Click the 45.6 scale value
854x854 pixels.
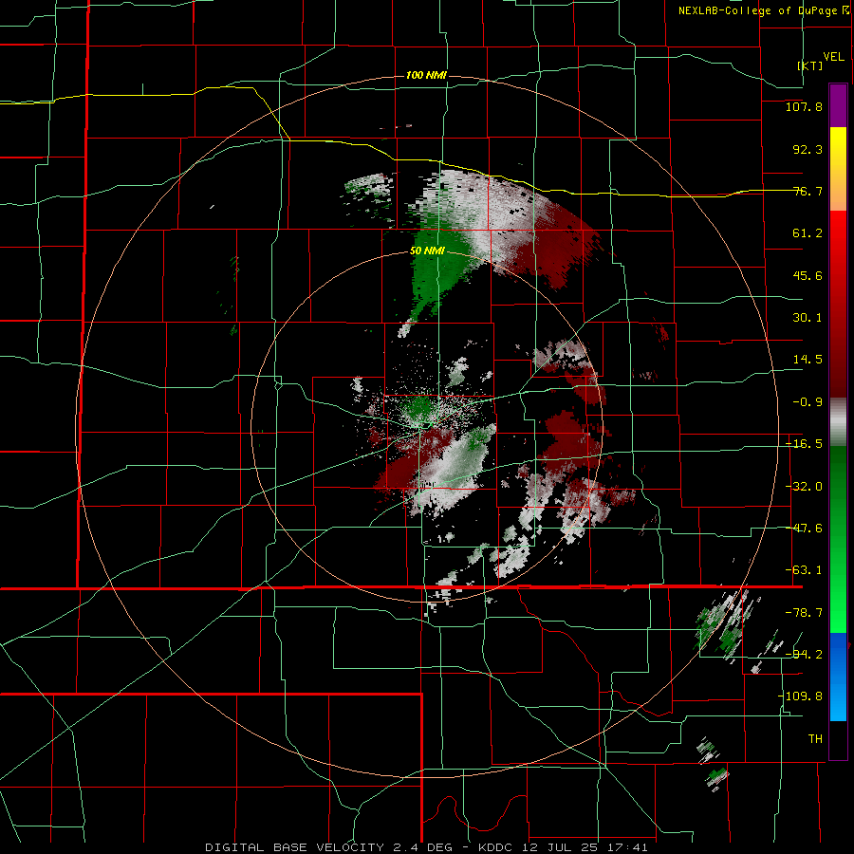pyautogui.click(x=808, y=275)
